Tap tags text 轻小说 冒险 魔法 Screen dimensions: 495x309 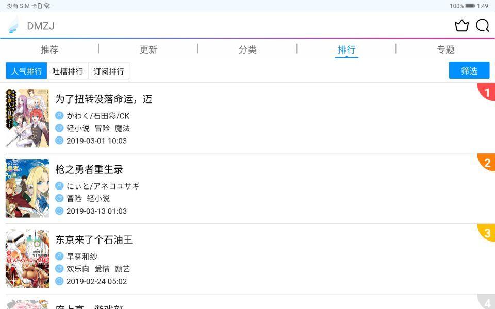[98, 128]
